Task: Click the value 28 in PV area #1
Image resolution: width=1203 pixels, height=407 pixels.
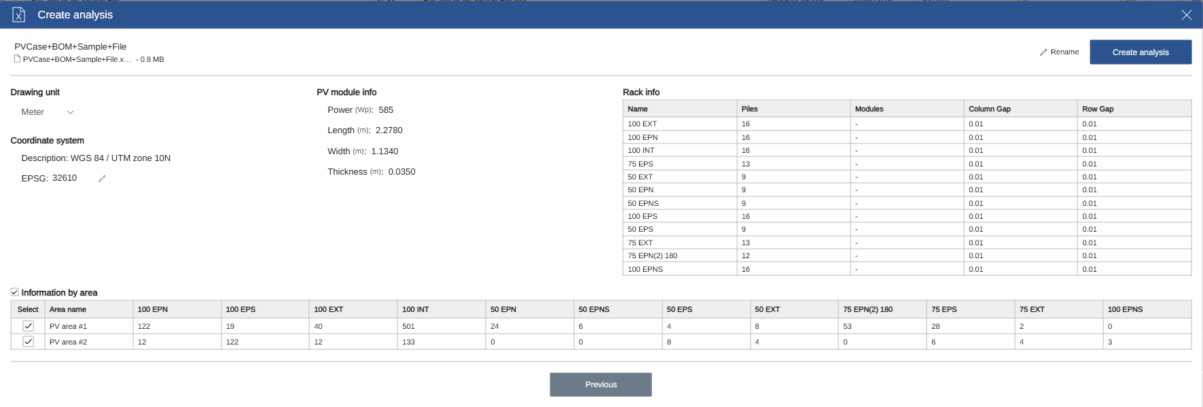Action: tap(935, 326)
